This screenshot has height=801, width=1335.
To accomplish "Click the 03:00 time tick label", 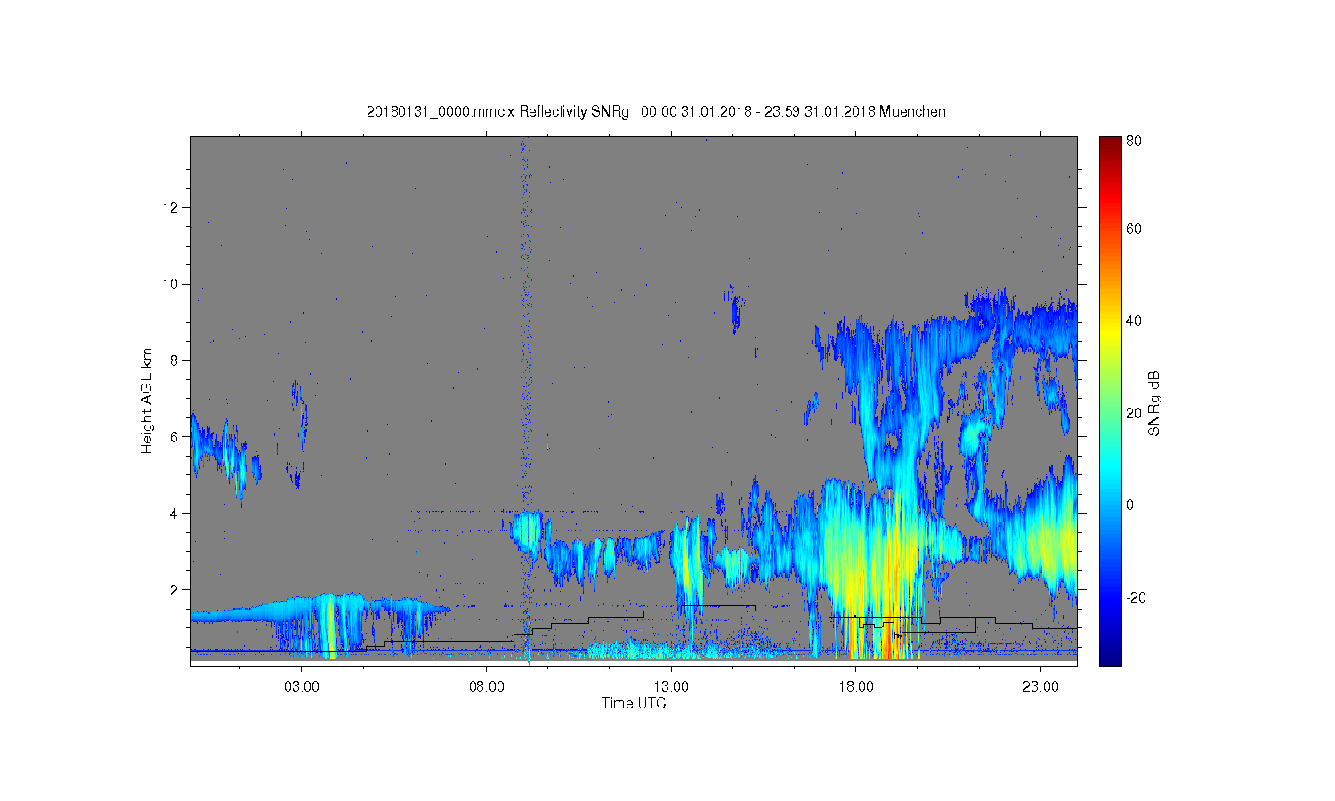I will (x=301, y=687).
